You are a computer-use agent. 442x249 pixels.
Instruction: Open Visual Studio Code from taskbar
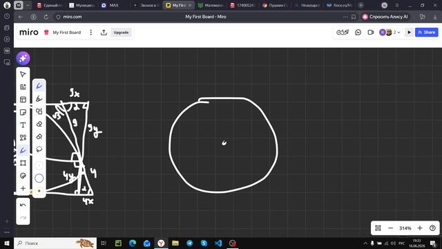pyautogui.click(x=218, y=243)
